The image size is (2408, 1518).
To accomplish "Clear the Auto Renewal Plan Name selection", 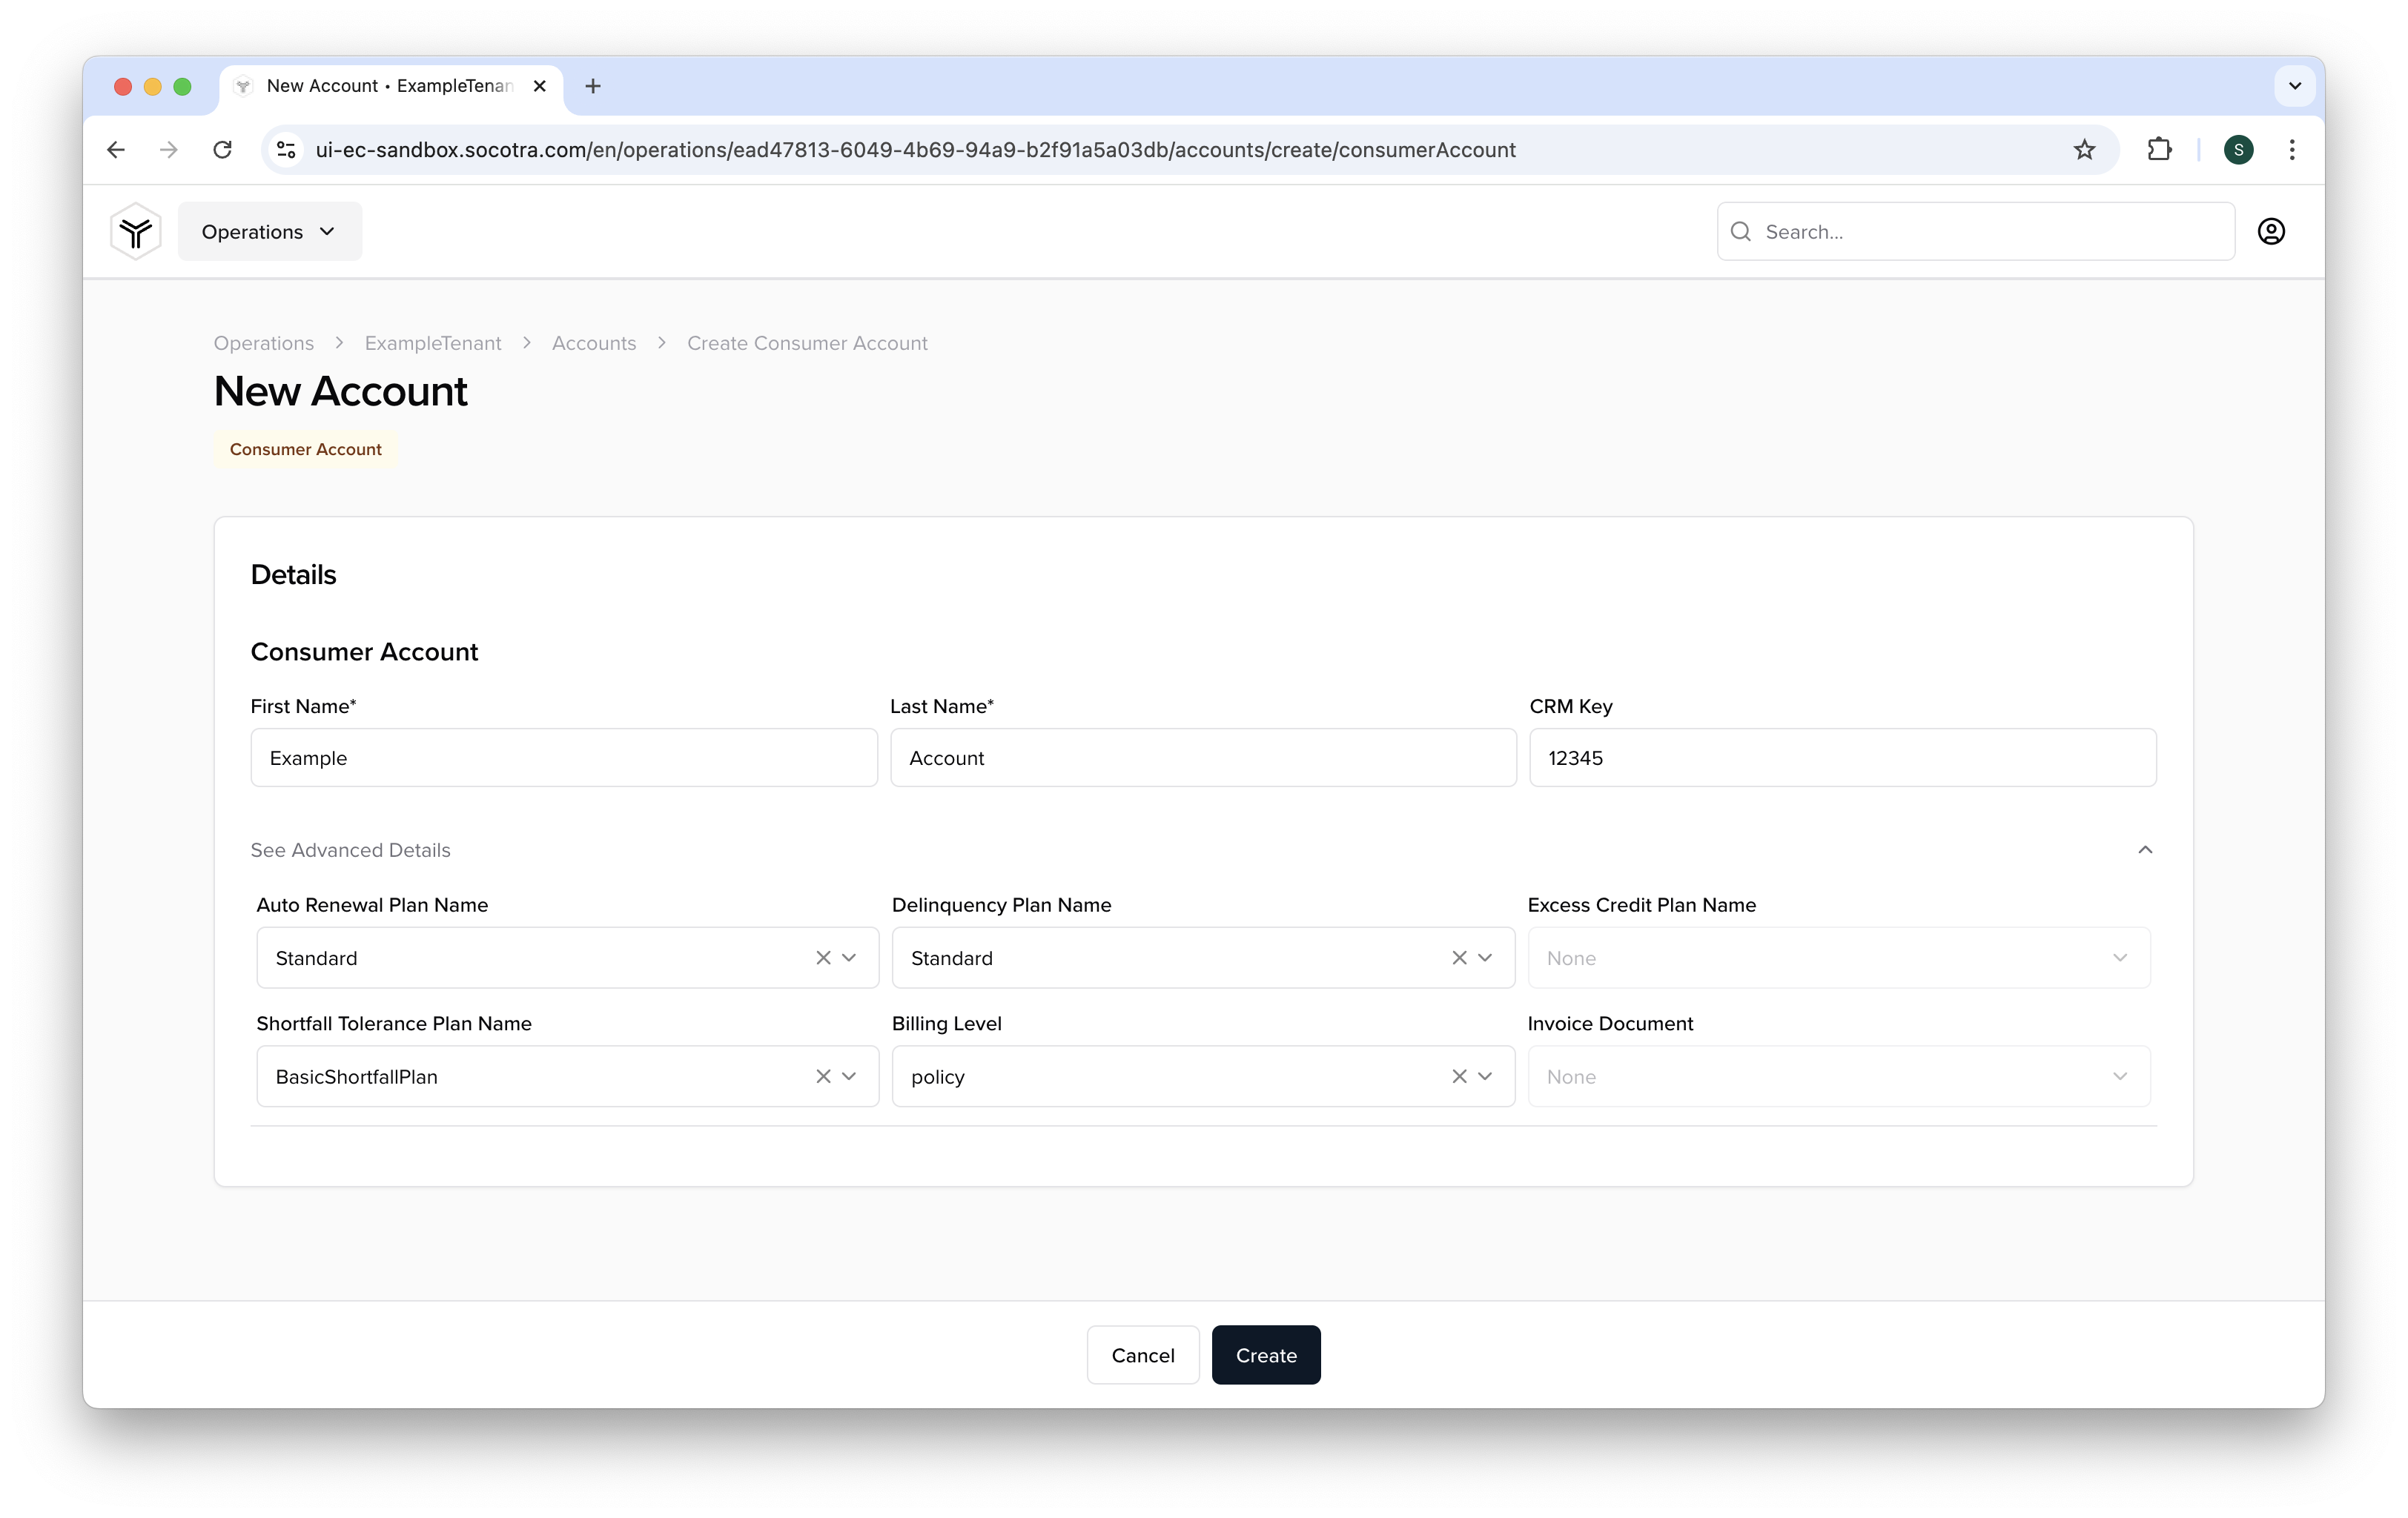I will (x=822, y=957).
